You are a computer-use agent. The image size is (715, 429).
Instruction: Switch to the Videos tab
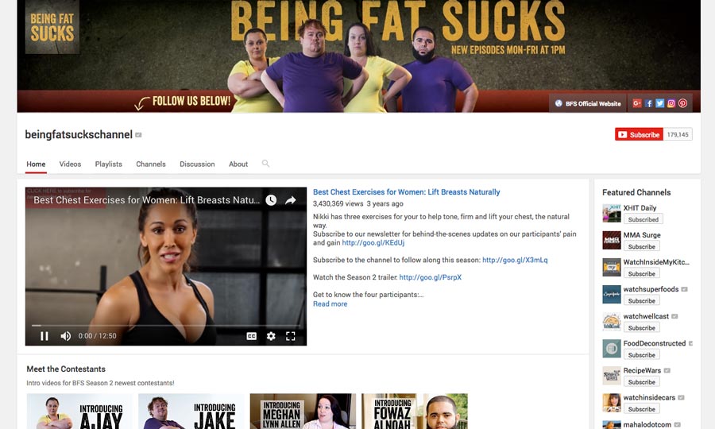(70, 164)
